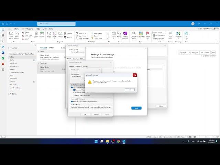
Task: Click the Delete trash can icon
Action: 36,35
